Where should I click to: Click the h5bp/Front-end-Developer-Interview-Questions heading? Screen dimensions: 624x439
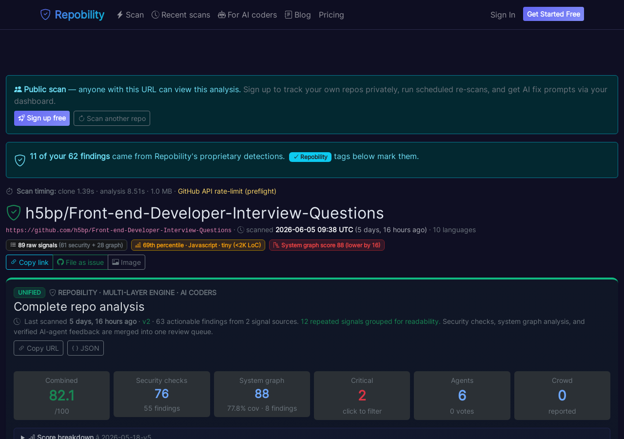click(x=205, y=213)
